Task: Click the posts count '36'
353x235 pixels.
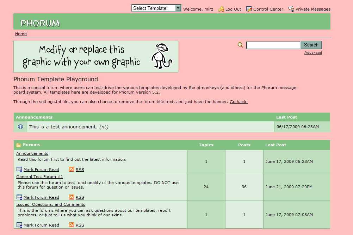Action: (x=244, y=187)
